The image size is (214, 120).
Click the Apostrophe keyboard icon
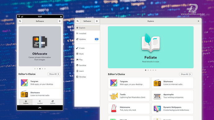point(157,96)
